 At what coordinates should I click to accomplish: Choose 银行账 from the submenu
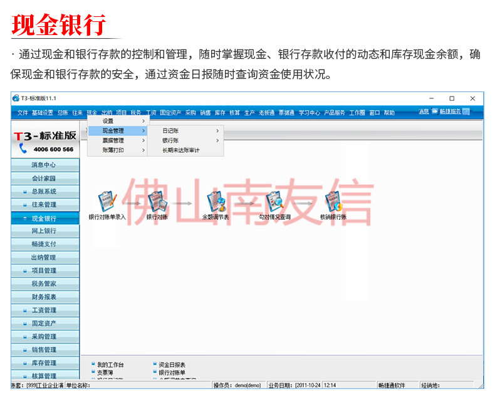coord(185,140)
